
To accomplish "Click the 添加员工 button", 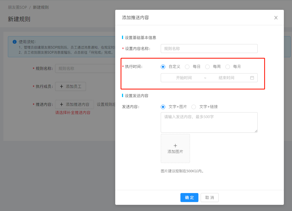I will pyautogui.click(x=71, y=87).
